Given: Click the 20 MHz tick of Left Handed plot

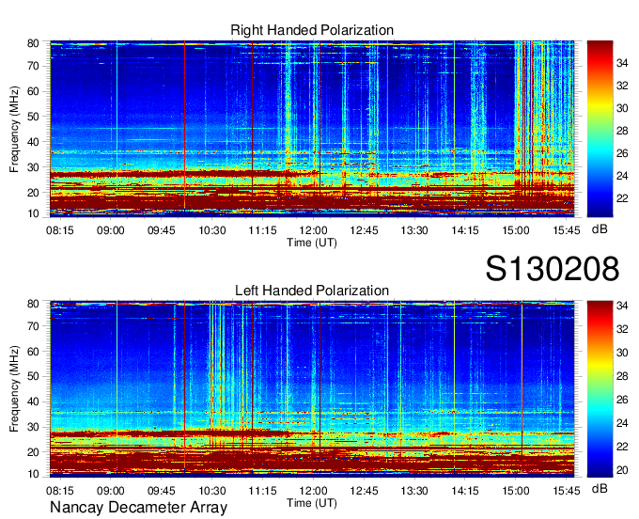Looking at the screenshot, I should tap(33, 452).
